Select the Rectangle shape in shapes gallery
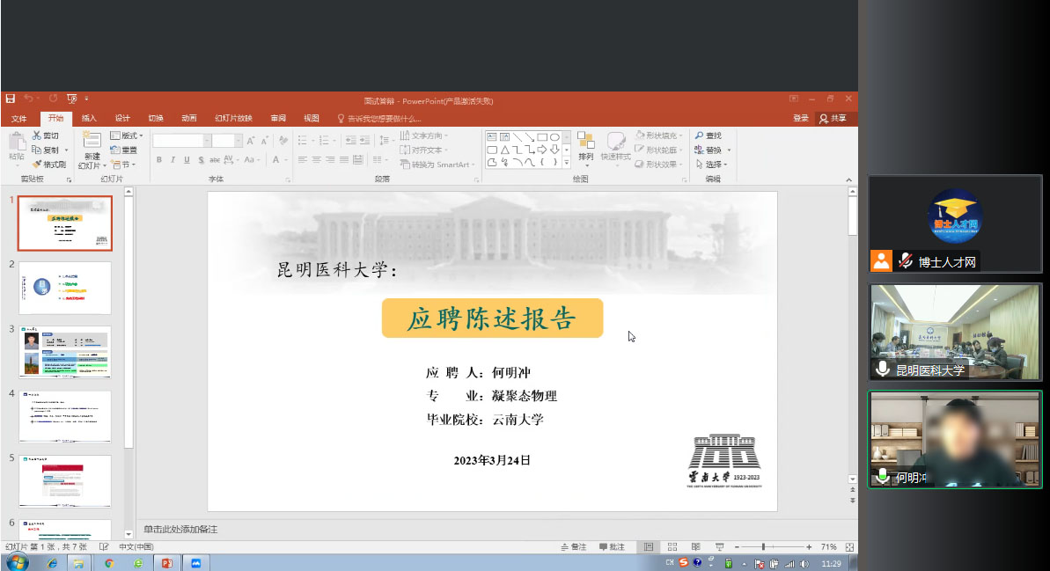 coord(542,136)
